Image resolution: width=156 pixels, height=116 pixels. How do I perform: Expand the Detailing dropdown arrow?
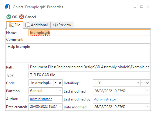pos(138,83)
